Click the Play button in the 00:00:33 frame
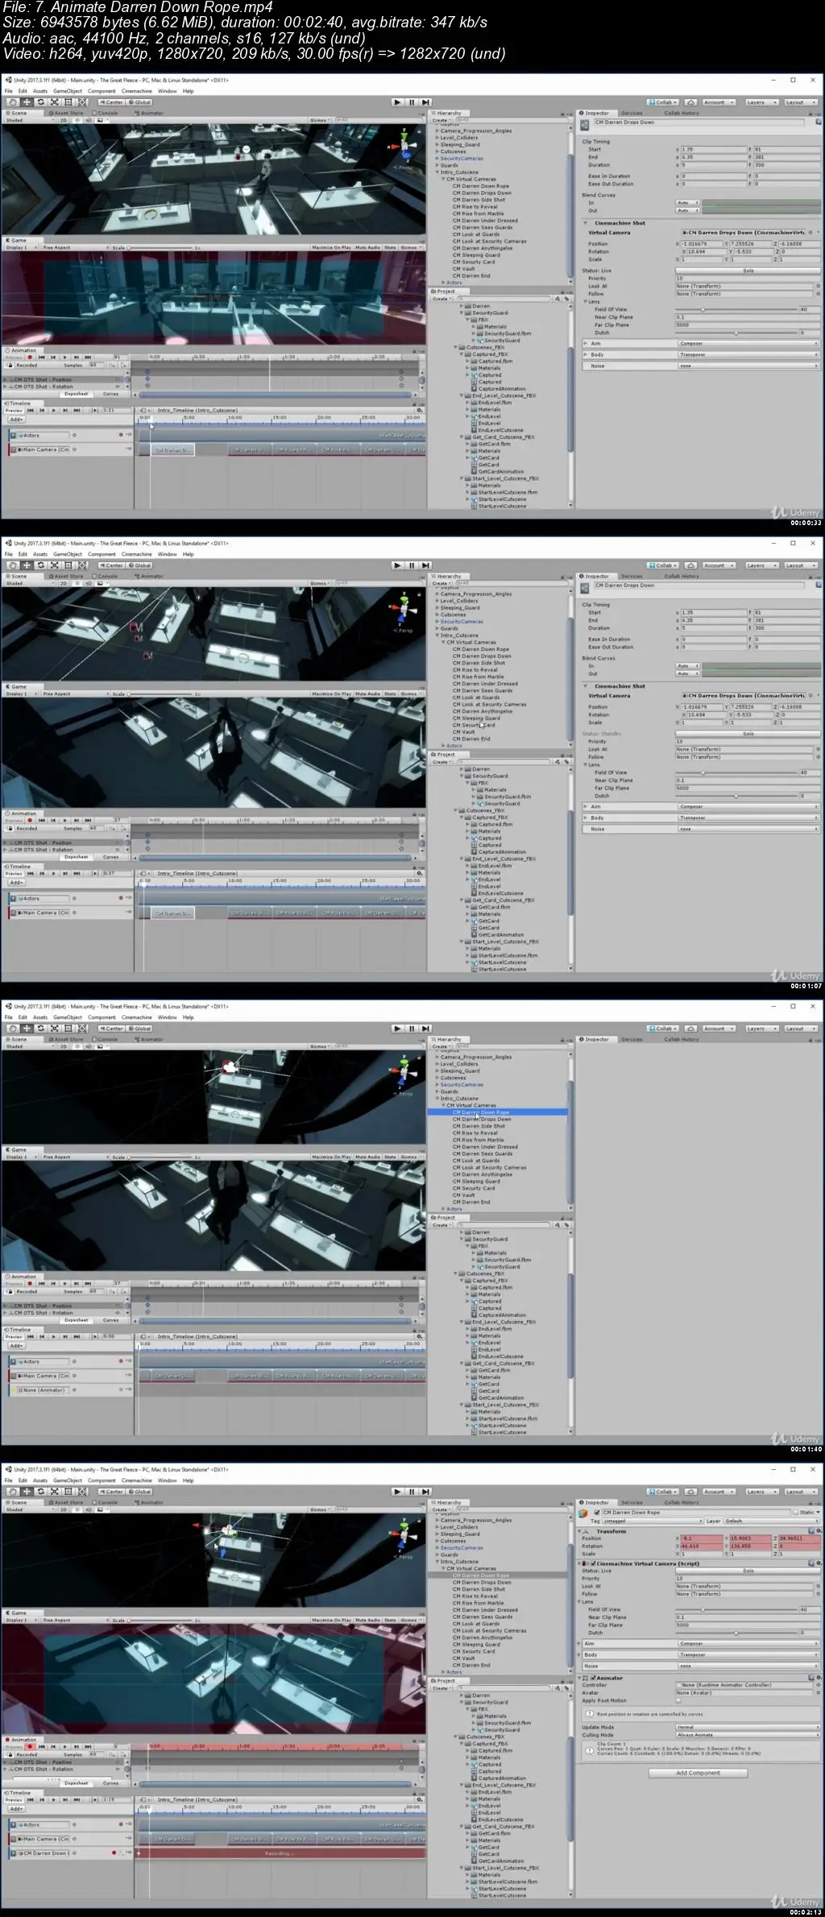The image size is (825, 1917). point(397,102)
